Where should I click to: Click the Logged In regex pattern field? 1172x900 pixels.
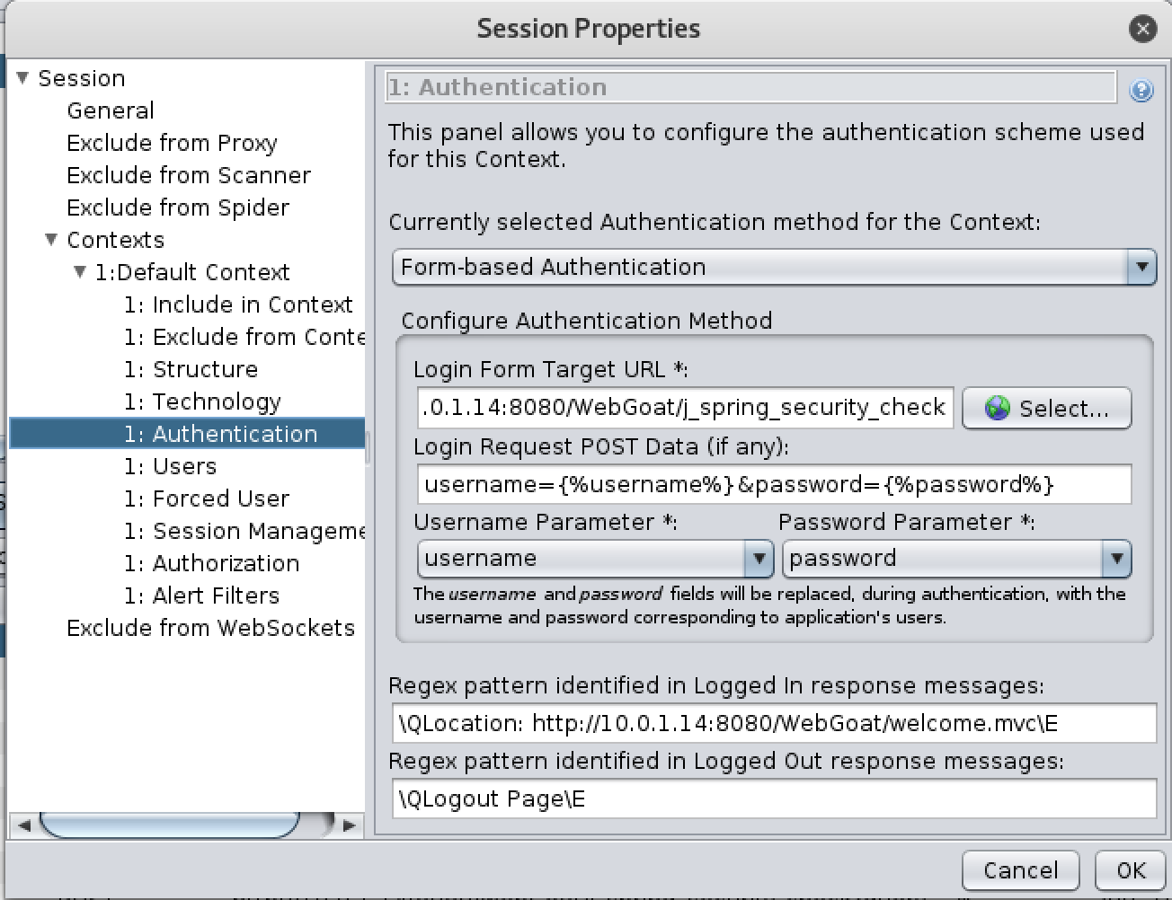click(x=773, y=723)
